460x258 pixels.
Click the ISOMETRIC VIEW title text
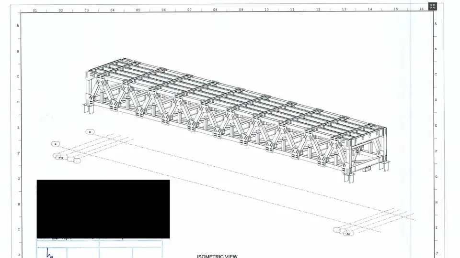tap(217, 256)
